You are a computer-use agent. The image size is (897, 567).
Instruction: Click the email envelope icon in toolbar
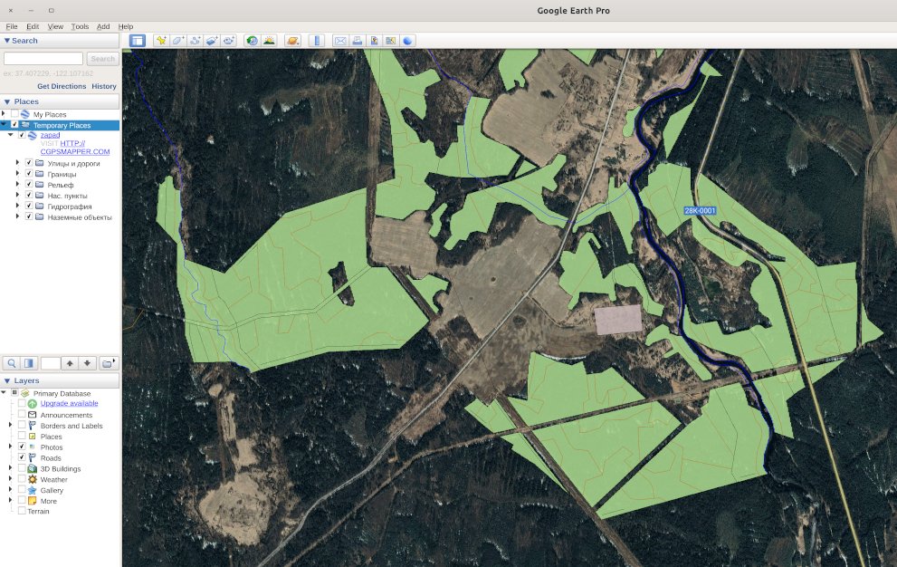340,41
